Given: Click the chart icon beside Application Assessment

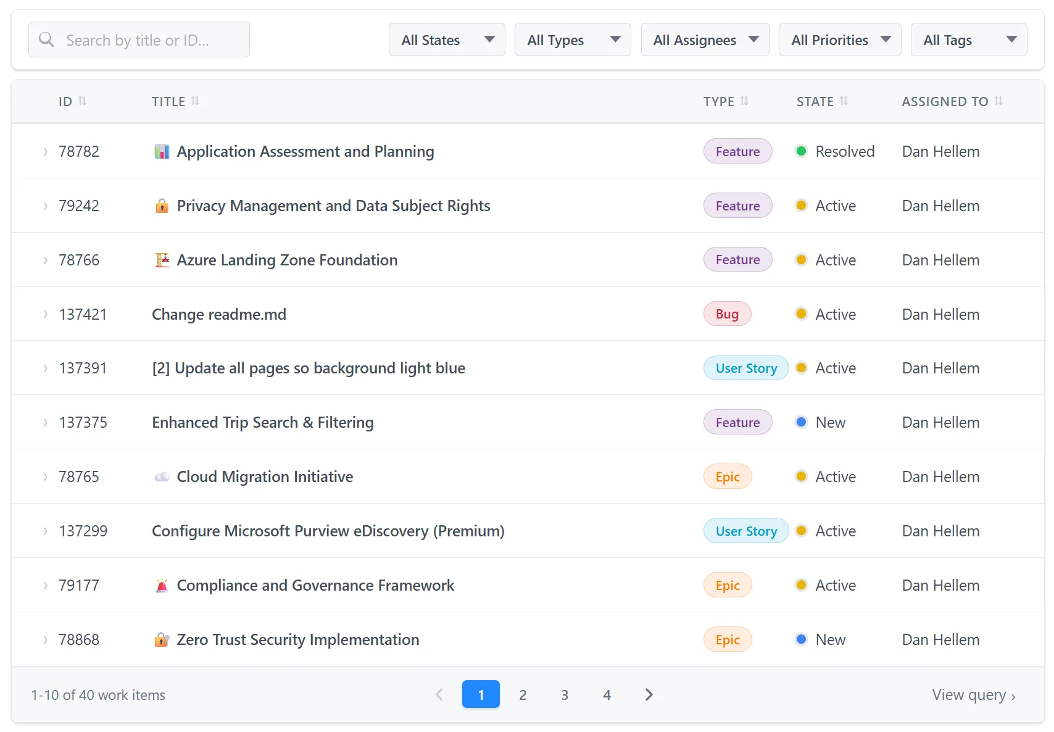Looking at the screenshot, I should 162,152.
